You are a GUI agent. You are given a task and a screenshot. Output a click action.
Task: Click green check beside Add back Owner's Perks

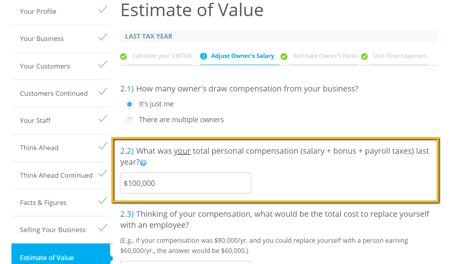click(284, 56)
